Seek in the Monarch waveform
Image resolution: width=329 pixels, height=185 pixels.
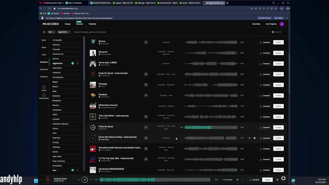[x=211, y=53]
